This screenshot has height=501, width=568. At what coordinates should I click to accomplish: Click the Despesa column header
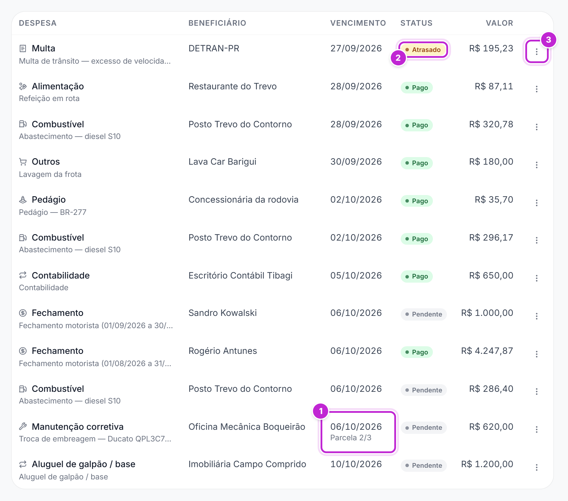coord(38,23)
